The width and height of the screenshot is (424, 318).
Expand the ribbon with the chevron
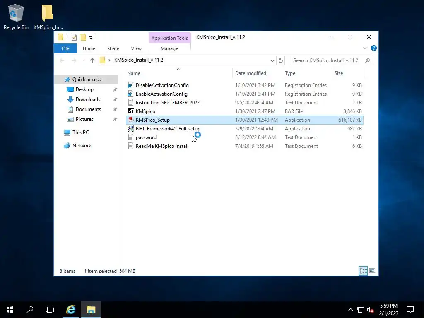pyautogui.click(x=364, y=48)
